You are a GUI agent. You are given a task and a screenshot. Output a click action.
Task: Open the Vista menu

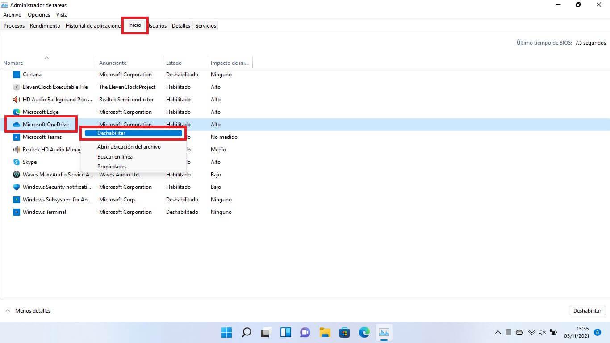62,15
